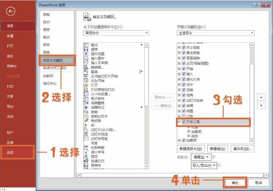Click the horizontal scrollbar at dialog bottom
The height and width of the screenshot is (191, 273).
pos(172,175)
